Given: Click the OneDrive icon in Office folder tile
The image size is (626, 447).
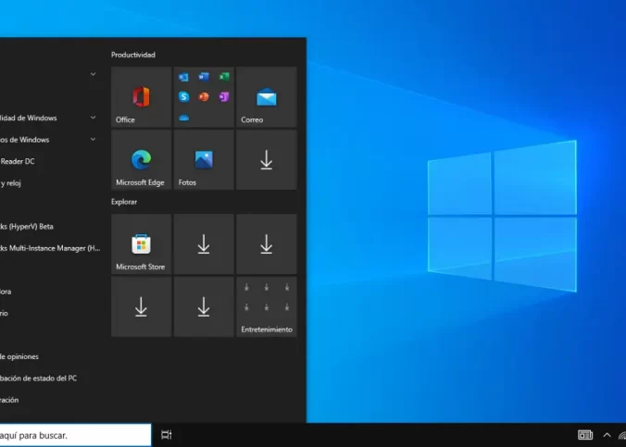Looking at the screenshot, I should (x=183, y=118).
